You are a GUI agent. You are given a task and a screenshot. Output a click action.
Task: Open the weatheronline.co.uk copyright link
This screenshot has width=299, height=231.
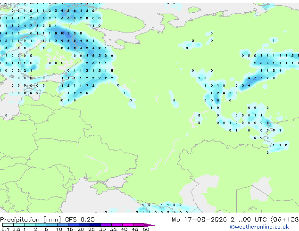pyautogui.click(x=259, y=227)
